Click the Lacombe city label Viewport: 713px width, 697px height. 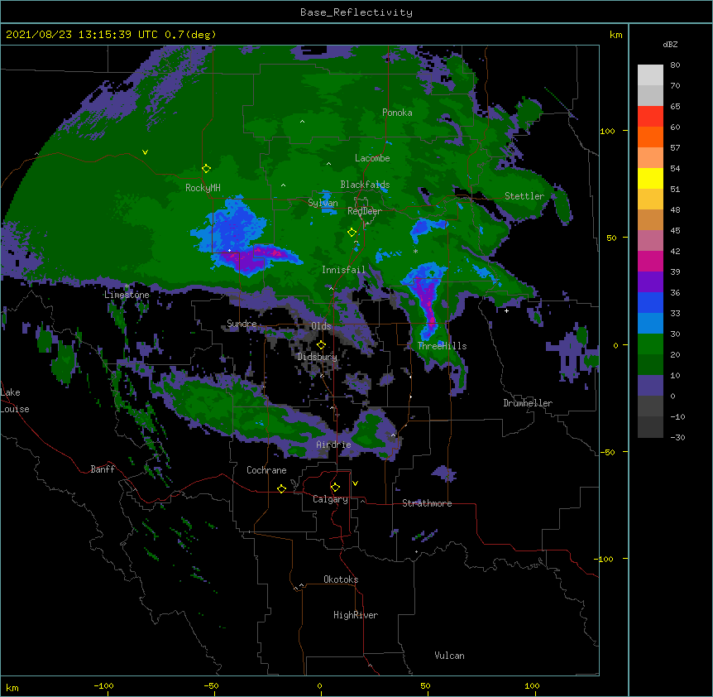372,158
